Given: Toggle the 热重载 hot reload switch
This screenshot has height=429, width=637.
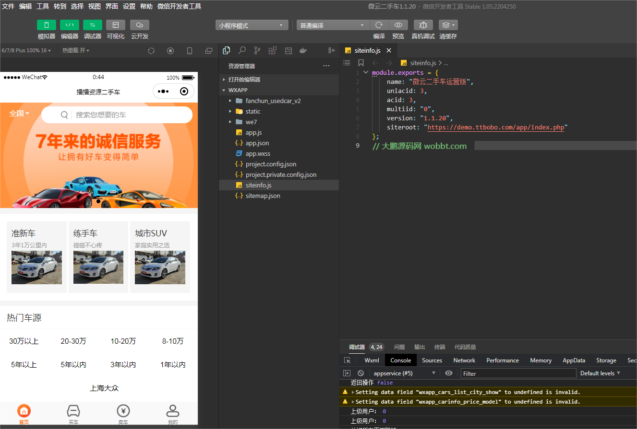Looking at the screenshot, I should pos(76,50).
